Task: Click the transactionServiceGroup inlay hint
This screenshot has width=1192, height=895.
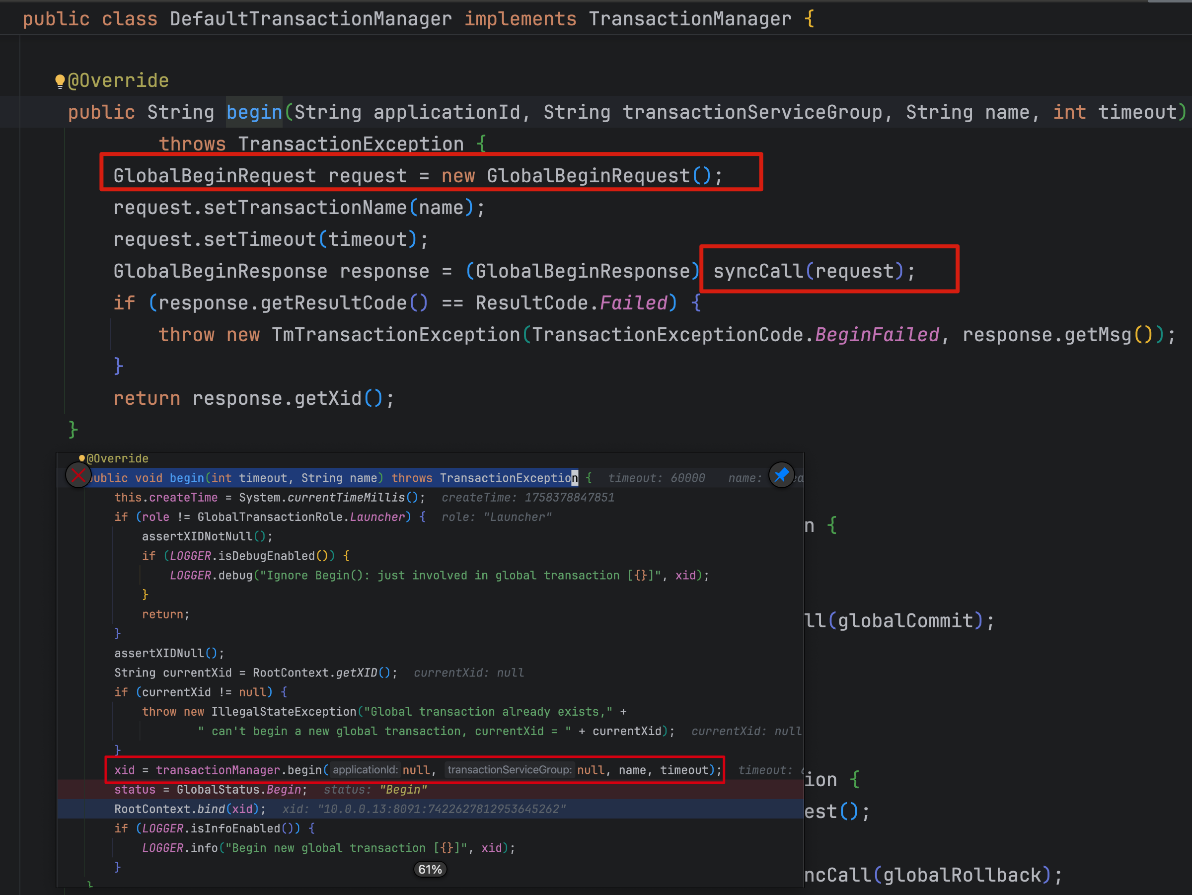Action: [x=509, y=769]
